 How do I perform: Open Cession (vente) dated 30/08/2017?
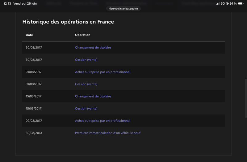(x=86, y=60)
